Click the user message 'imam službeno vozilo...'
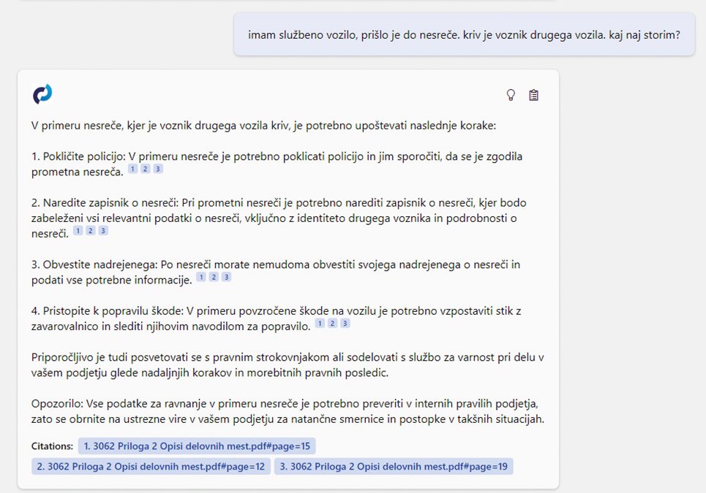Image resolution: width=706 pixels, height=493 pixels. coord(465,34)
